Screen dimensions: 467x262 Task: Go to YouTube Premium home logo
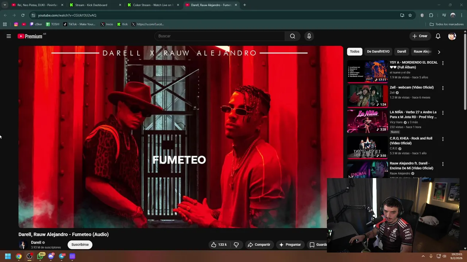pos(30,36)
